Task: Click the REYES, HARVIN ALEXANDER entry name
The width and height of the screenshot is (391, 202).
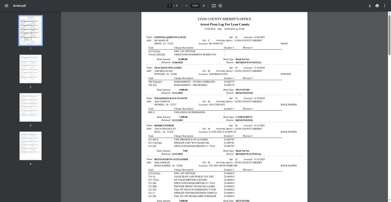Action: (171, 159)
